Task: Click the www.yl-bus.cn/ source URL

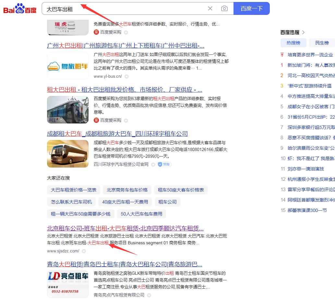Action: (108, 76)
